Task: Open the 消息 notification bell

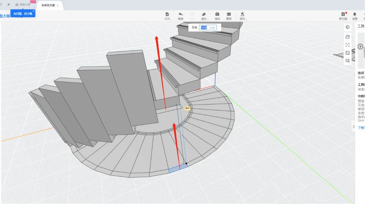Action: point(354,16)
